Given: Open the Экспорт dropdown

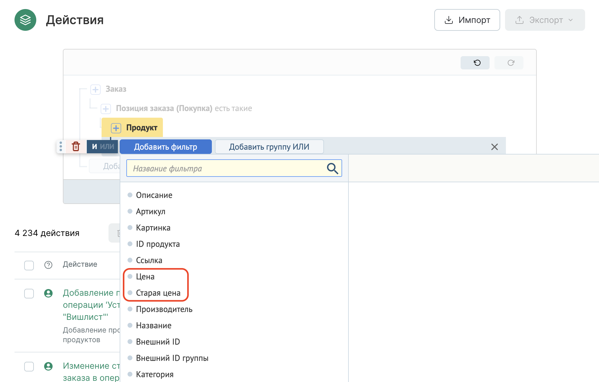Looking at the screenshot, I should [545, 20].
